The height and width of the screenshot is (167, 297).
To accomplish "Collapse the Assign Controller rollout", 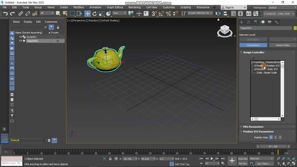I will (254, 52).
